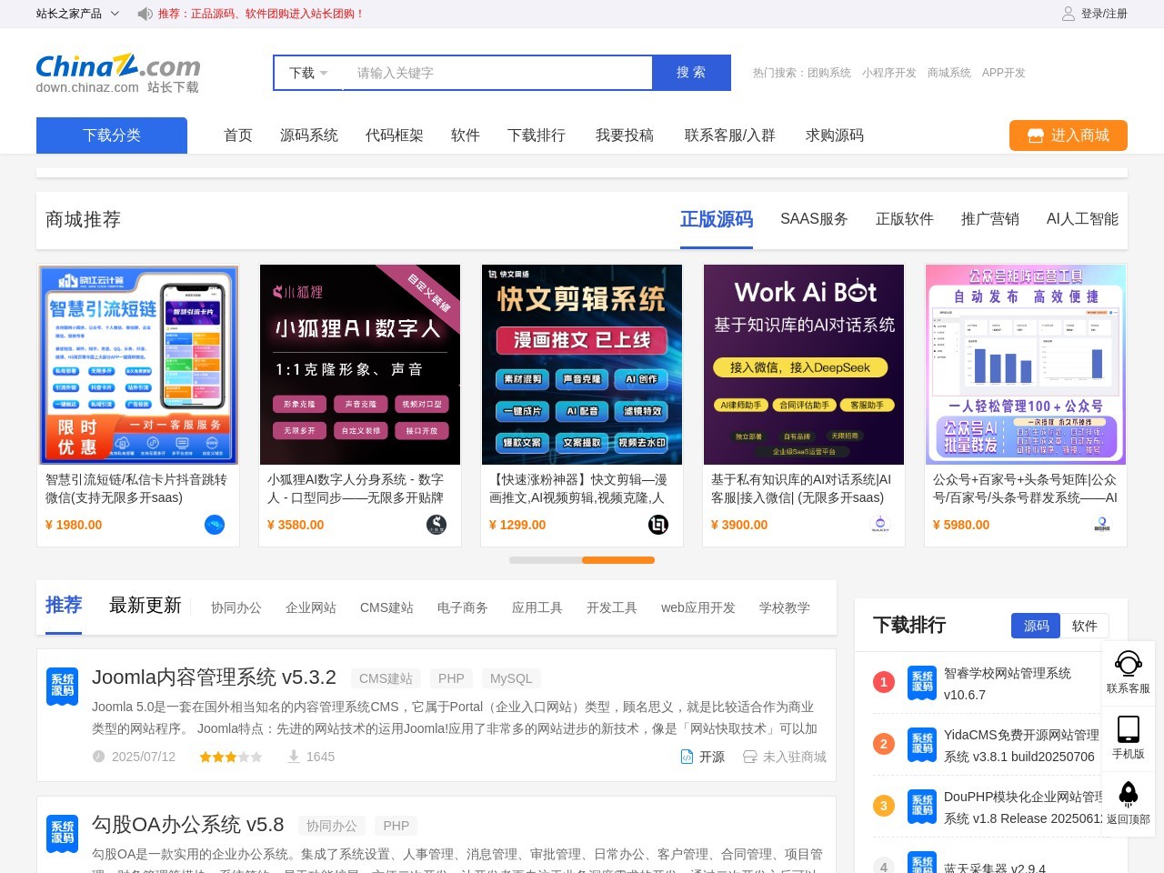The image size is (1164, 873).
Task: Click the 搜索 button
Action: point(691,73)
